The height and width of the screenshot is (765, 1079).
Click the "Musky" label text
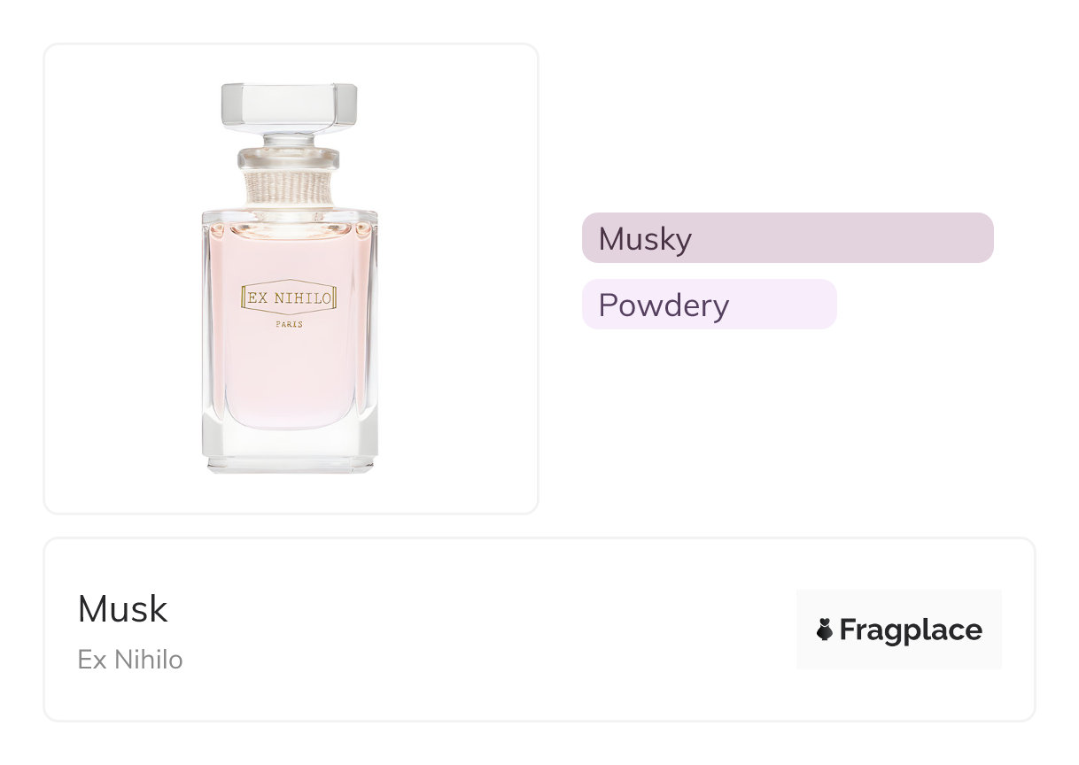click(x=645, y=239)
